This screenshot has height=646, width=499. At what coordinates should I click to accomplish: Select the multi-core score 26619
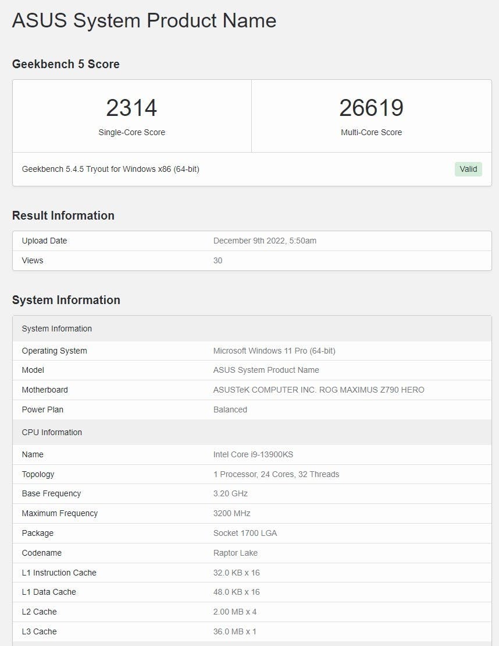371,108
